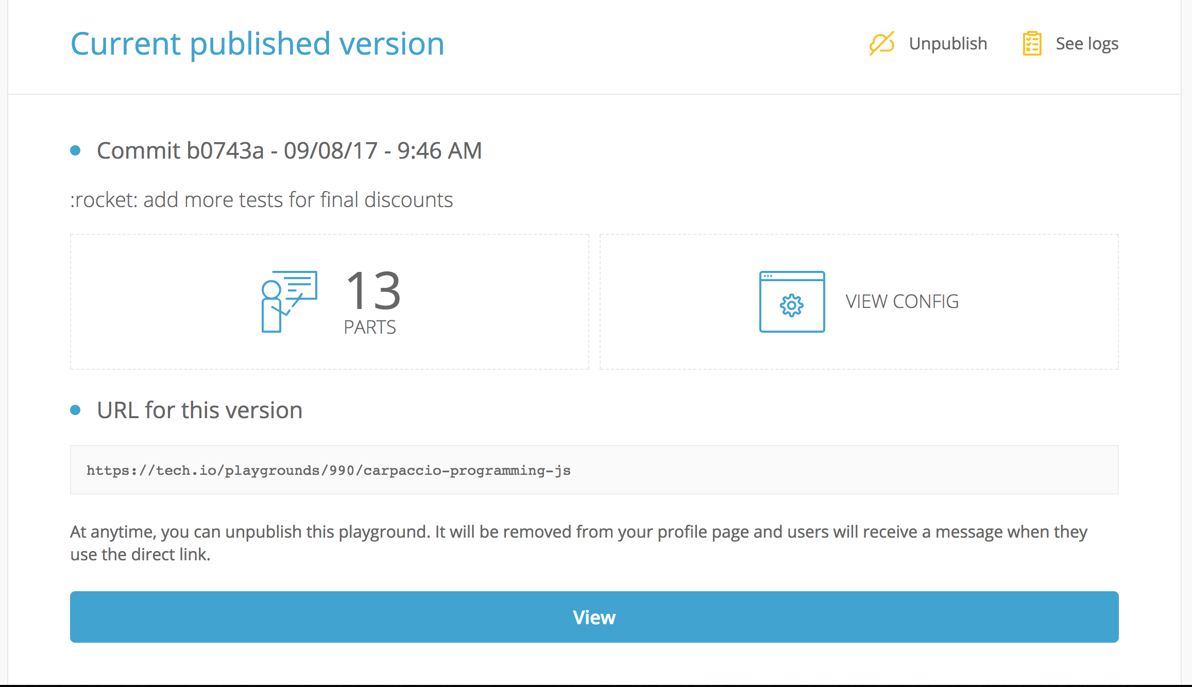Click the Unpublish crossed-eye icon
Viewport: 1192px width, 687px height.
(882, 43)
